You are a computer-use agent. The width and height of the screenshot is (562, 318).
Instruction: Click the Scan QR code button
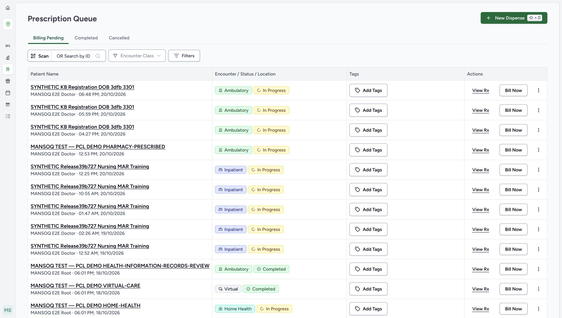tap(40, 56)
